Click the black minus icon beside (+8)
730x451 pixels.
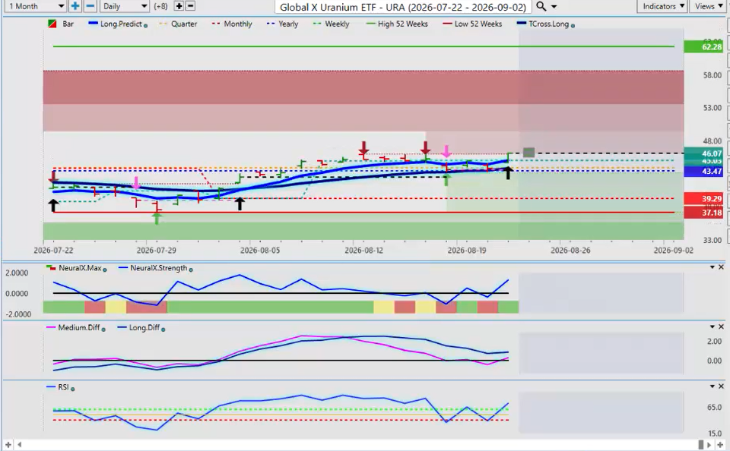click(190, 6)
